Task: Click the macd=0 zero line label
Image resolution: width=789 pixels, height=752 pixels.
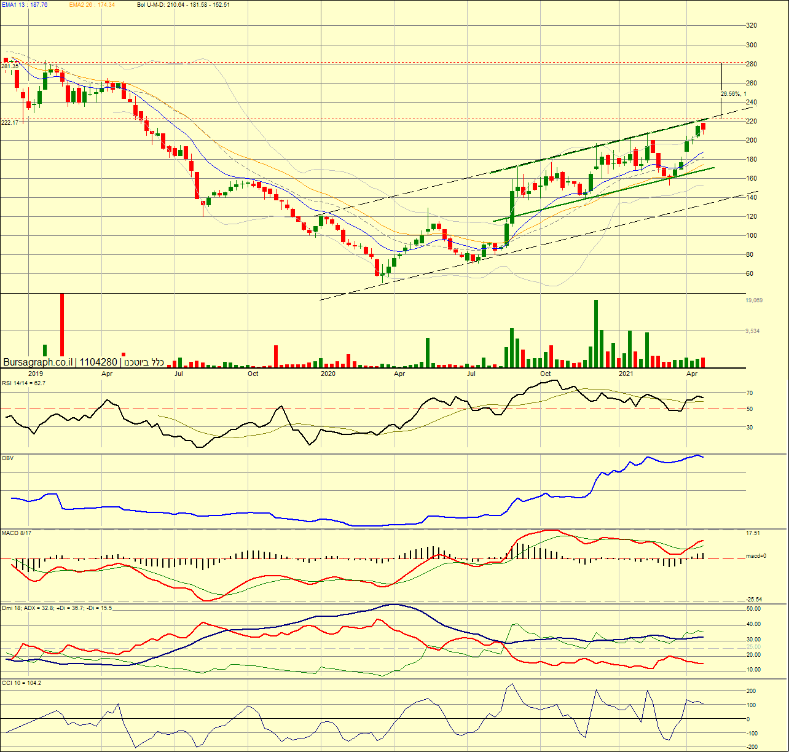Action: 755,556
